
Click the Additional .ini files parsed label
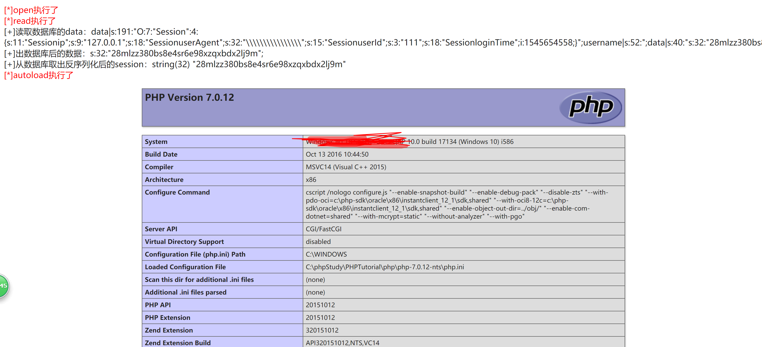186,292
